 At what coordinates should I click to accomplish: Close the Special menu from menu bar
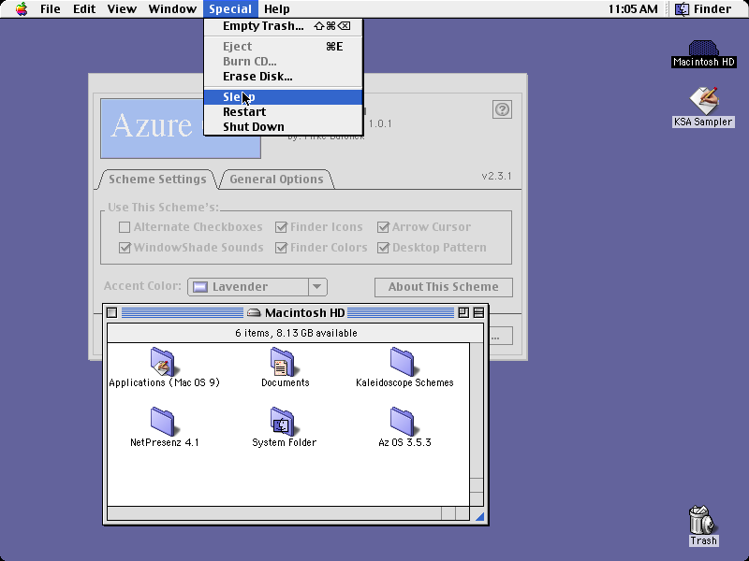tap(230, 9)
